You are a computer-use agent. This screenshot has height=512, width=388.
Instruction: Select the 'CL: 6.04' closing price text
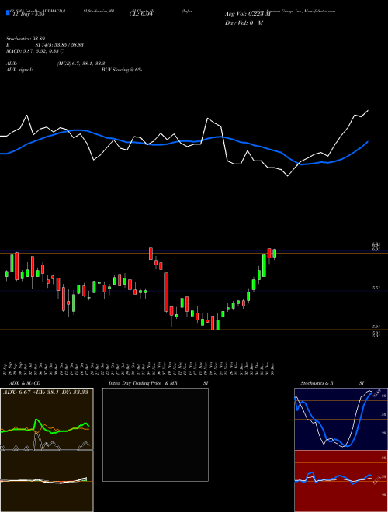[141, 14]
